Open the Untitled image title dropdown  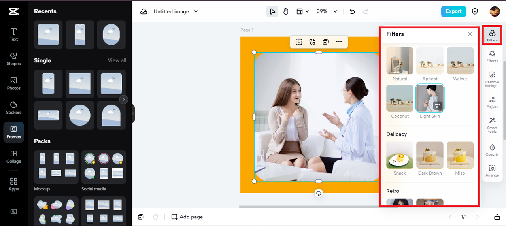(176, 11)
